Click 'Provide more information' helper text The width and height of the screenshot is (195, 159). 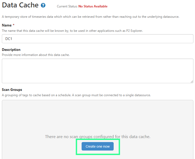click(36, 55)
